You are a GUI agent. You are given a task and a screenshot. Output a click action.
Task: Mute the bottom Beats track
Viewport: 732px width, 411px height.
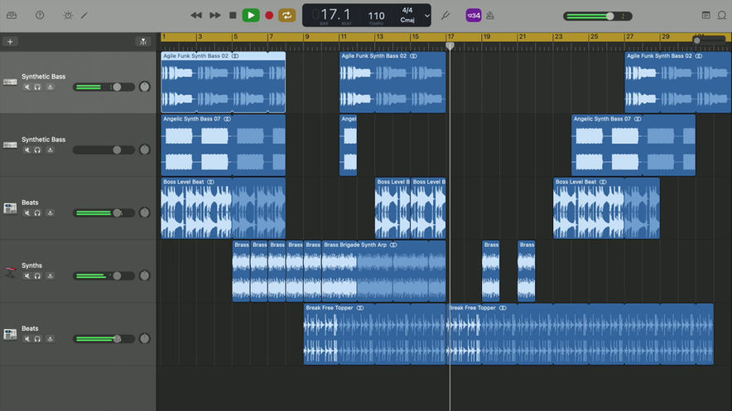[x=27, y=339]
